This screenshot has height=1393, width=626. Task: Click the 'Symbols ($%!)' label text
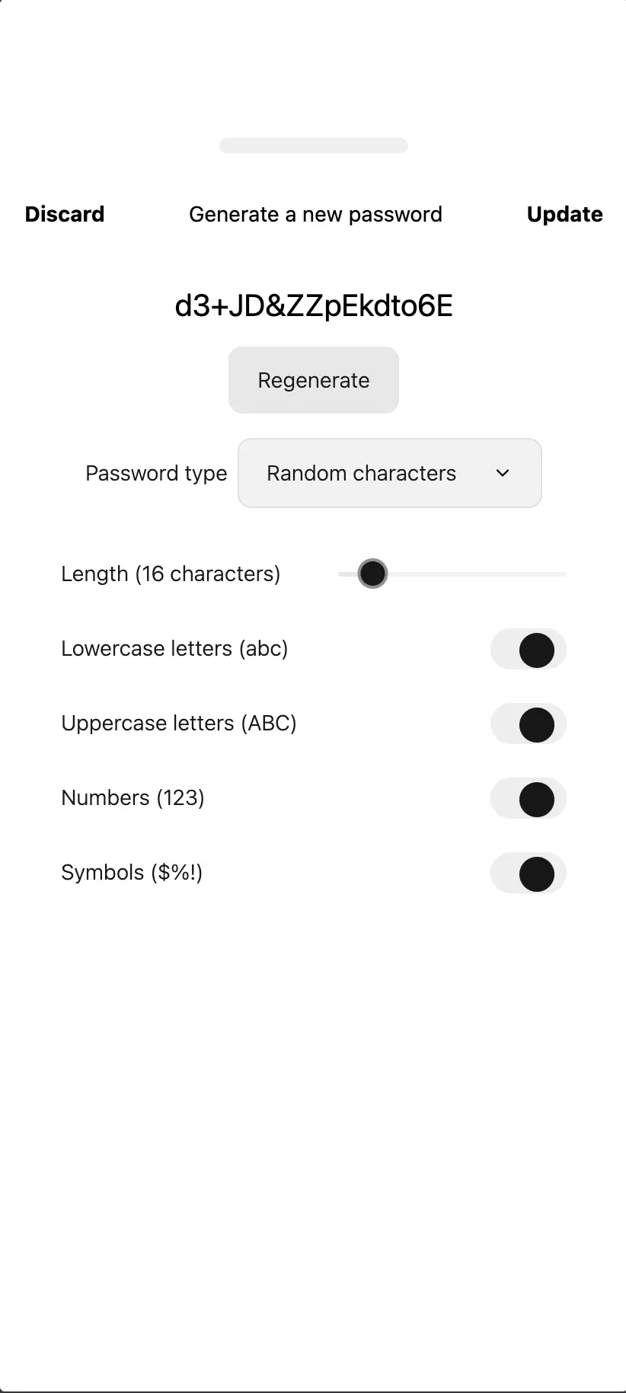tap(132, 872)
